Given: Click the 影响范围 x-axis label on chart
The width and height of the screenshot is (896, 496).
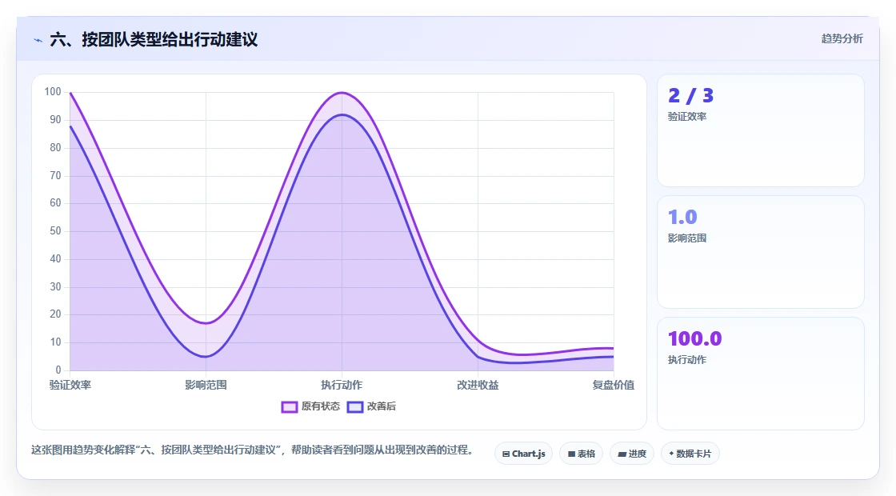Looking at the screenshot, I should pyautogui.click(x=206, y=385).
